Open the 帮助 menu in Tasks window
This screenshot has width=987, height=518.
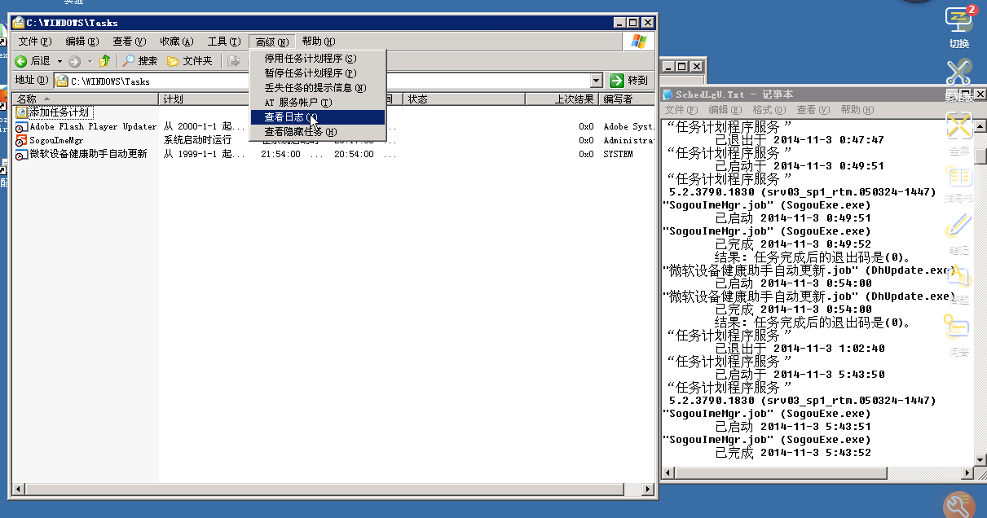(318, 42)
